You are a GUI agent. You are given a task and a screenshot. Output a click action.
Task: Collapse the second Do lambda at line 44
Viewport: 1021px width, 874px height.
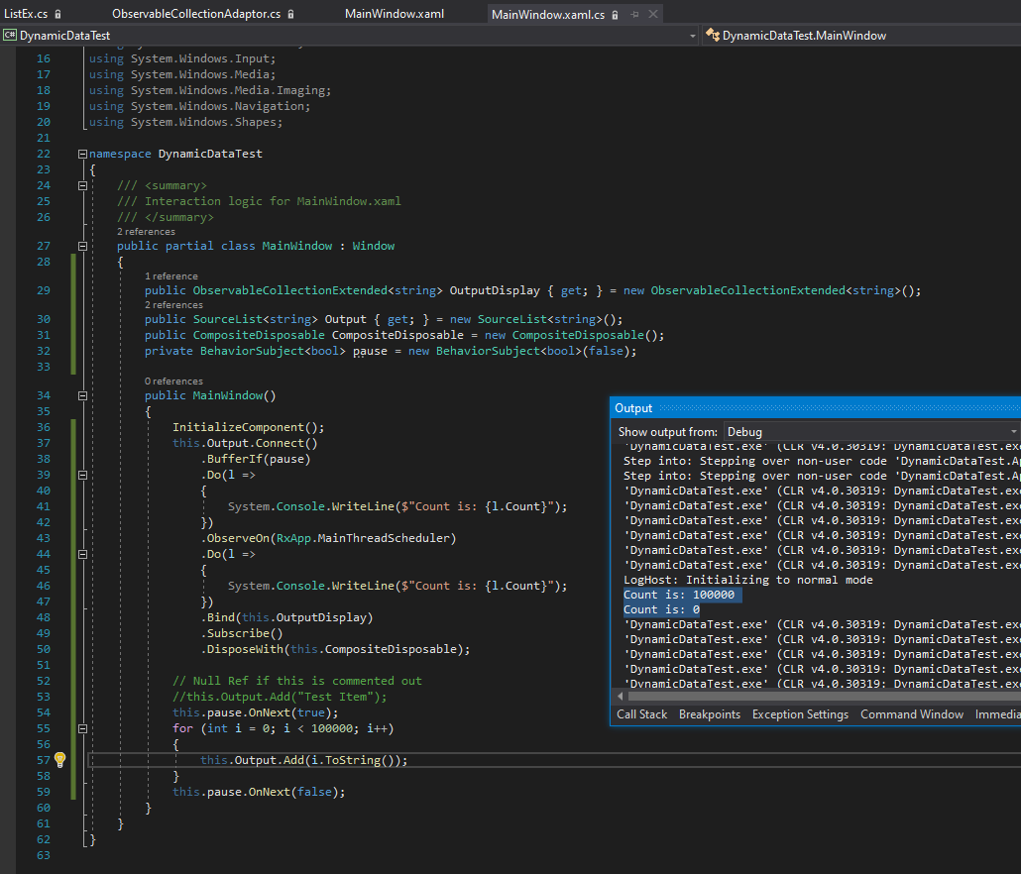point(82,555)
